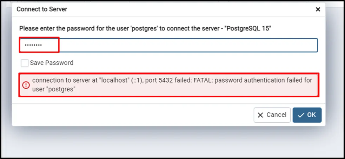Click the checkmark icon on OK button
345x159 pixels.
301,115
